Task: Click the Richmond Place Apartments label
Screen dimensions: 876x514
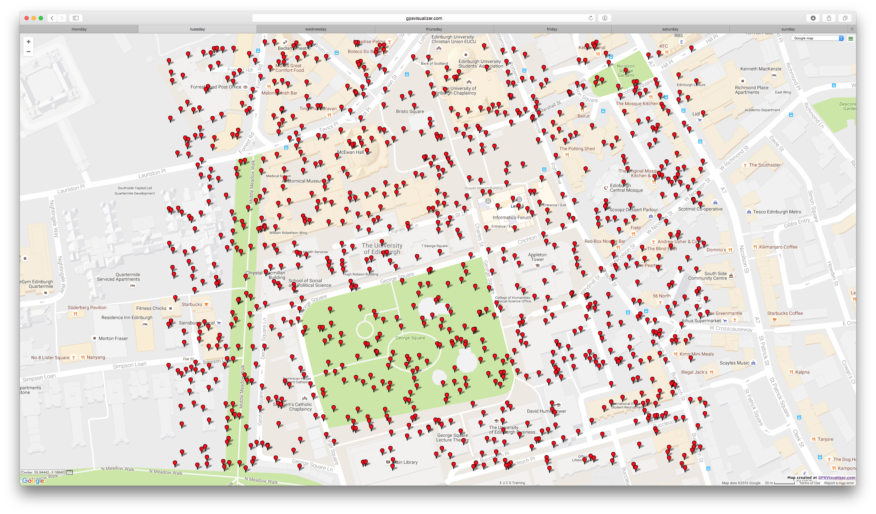Action: [752, 90]
